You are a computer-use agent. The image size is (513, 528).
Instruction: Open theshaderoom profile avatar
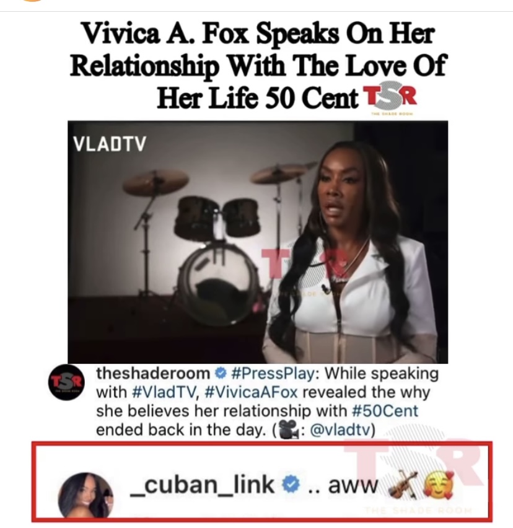[x=66, y=382]
